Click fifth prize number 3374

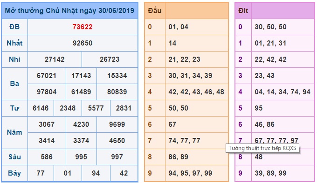[x=81, y=141]
